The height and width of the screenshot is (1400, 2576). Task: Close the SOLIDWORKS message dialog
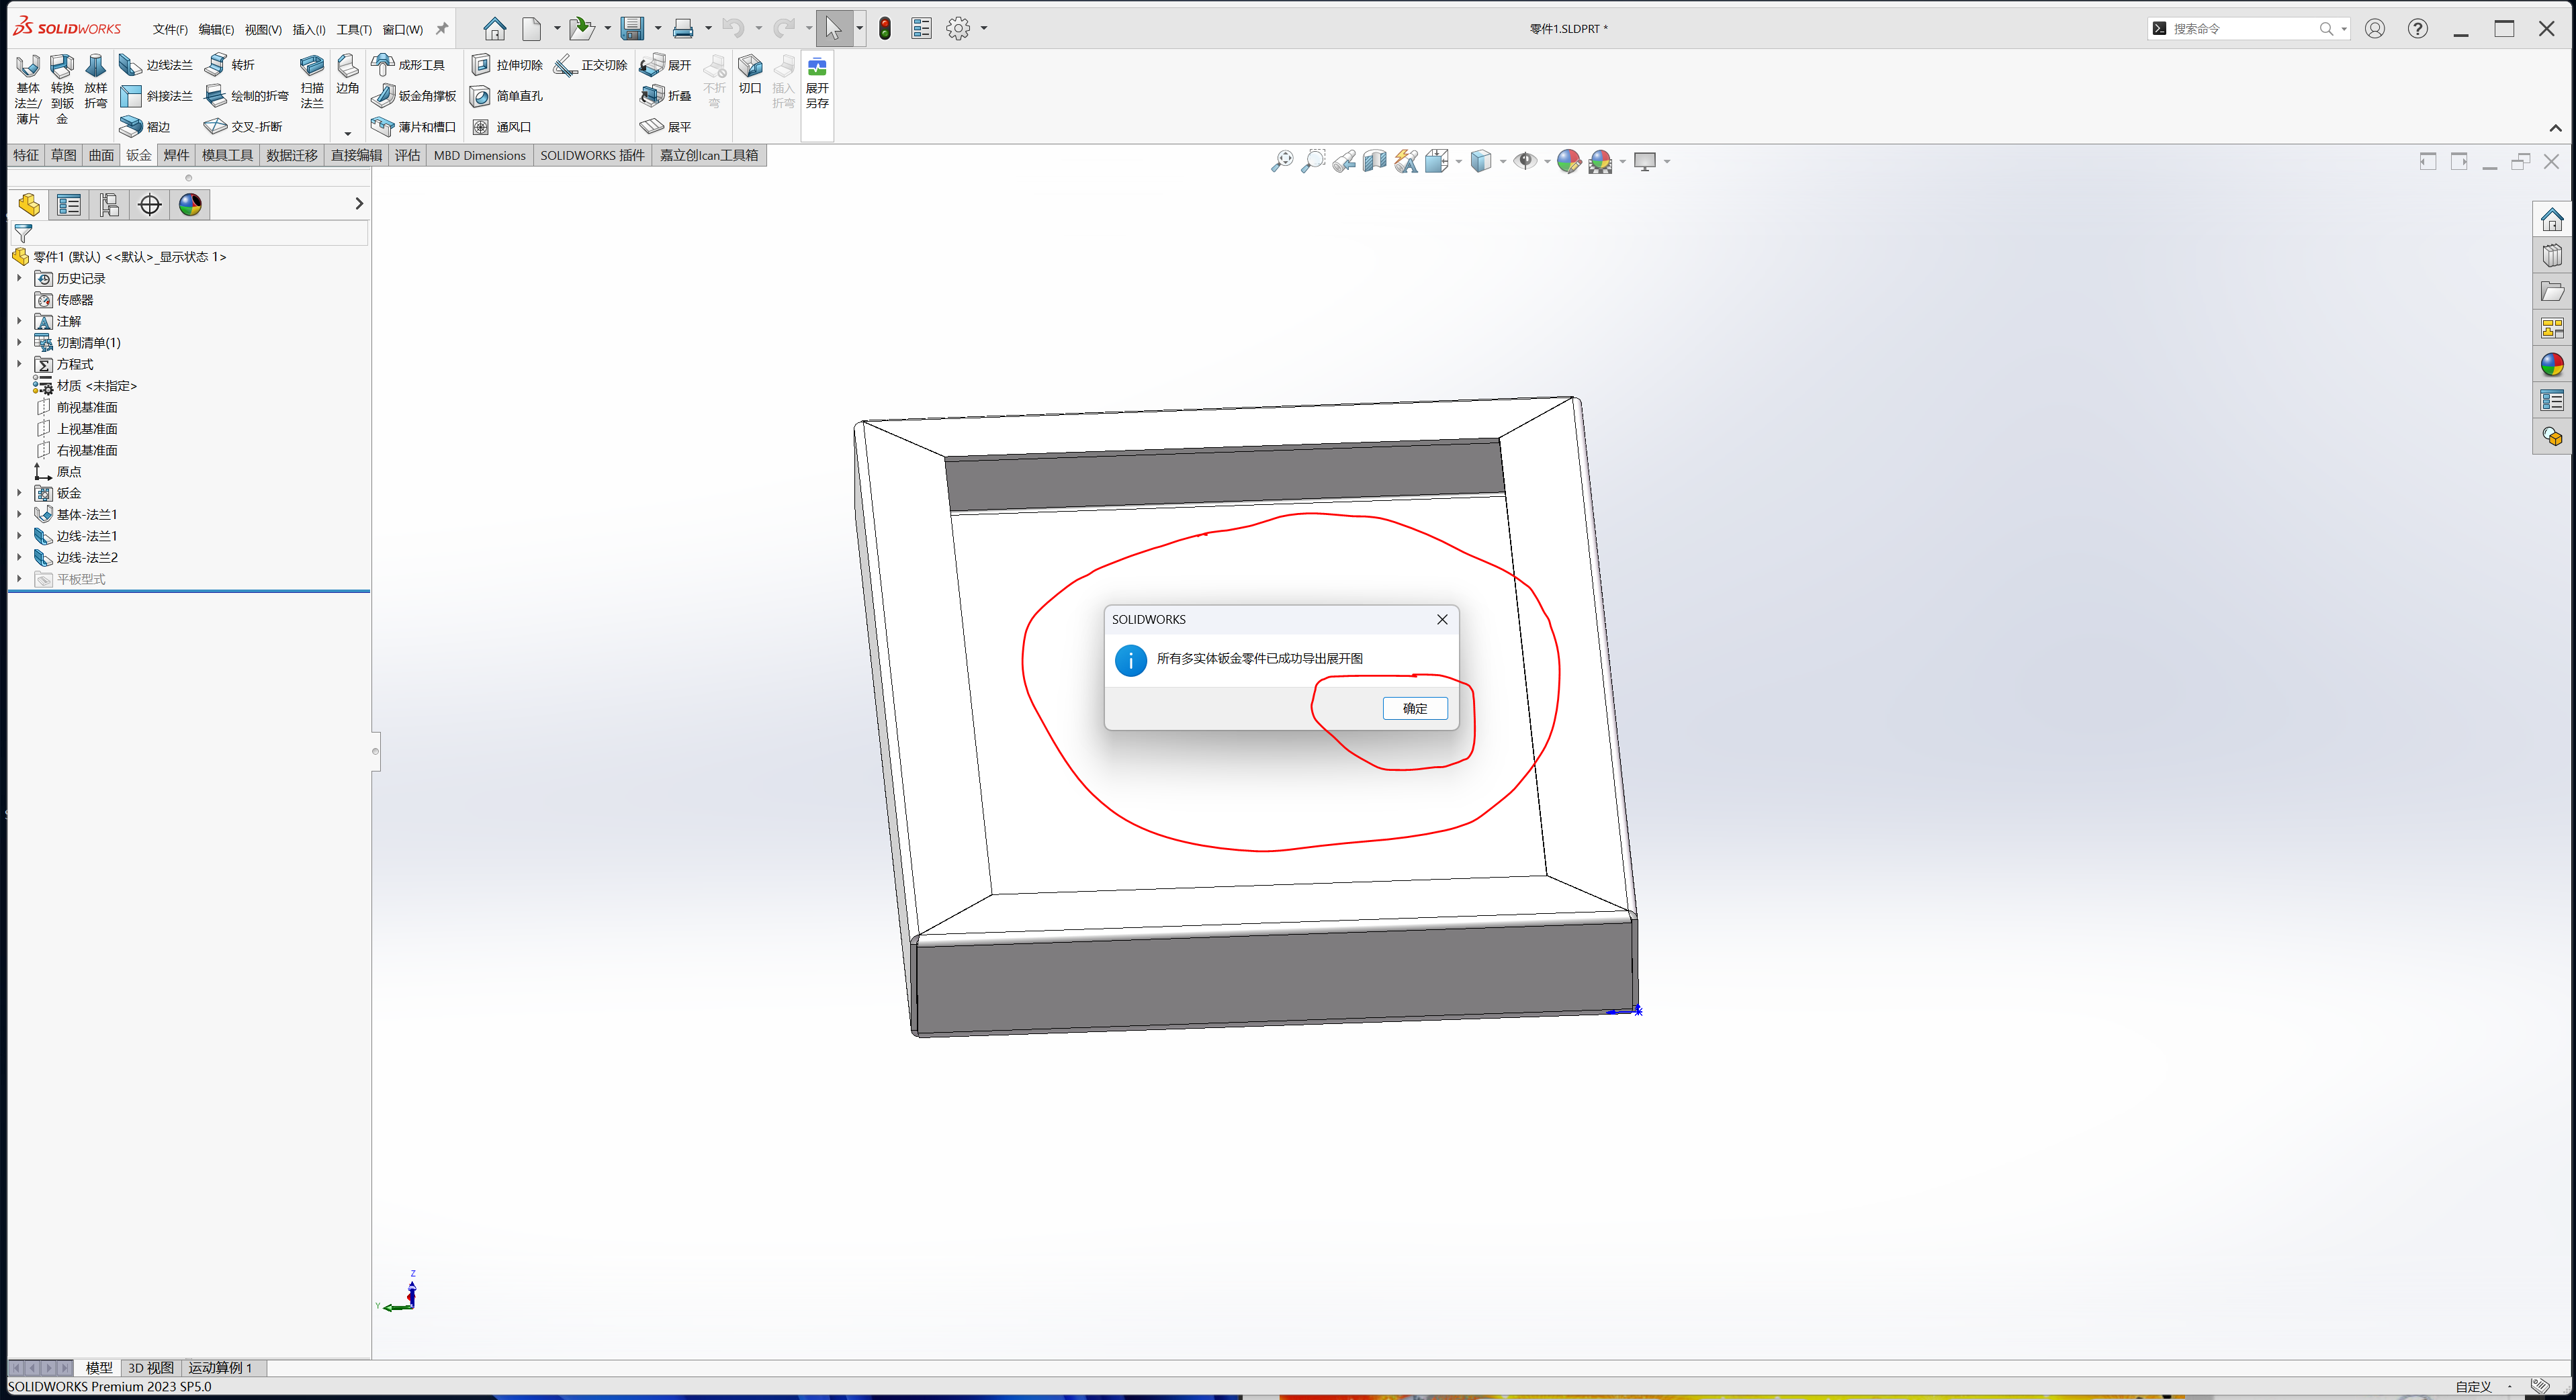(x=1442, y=620)
